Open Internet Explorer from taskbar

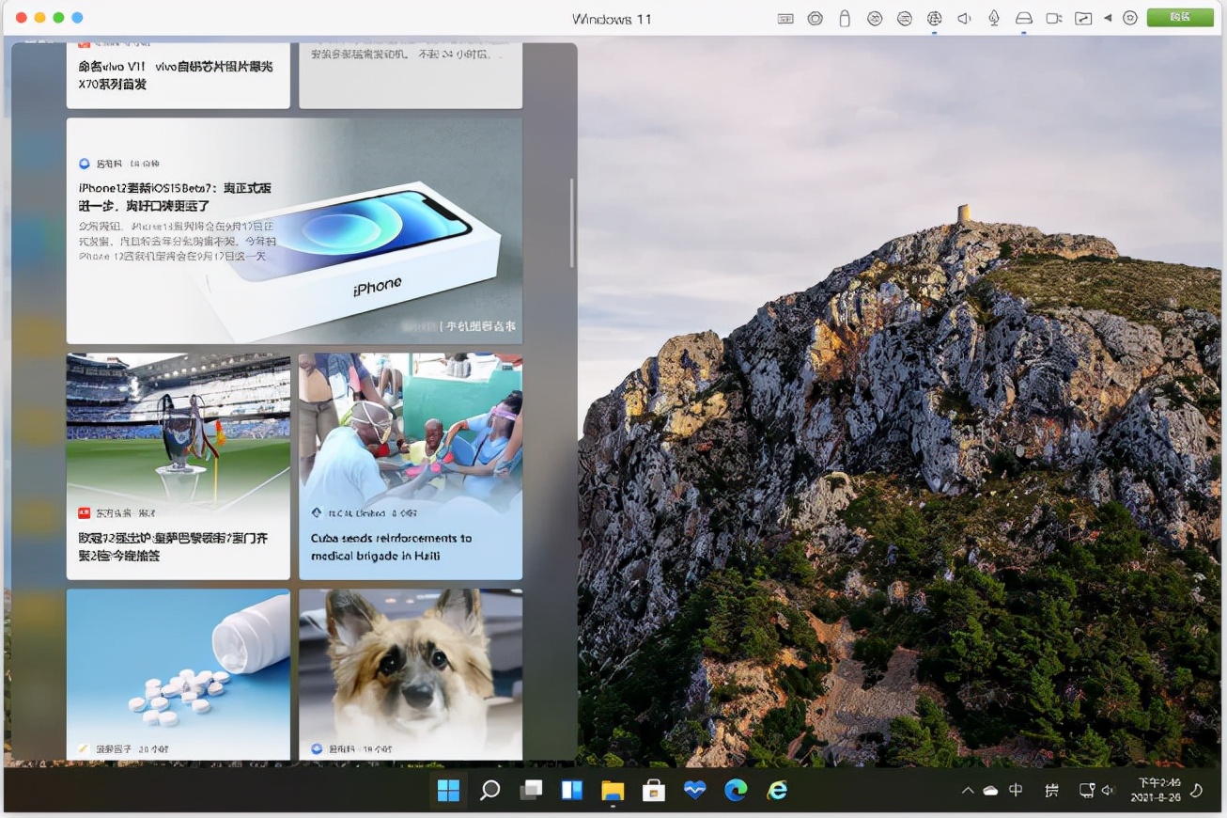777,791
